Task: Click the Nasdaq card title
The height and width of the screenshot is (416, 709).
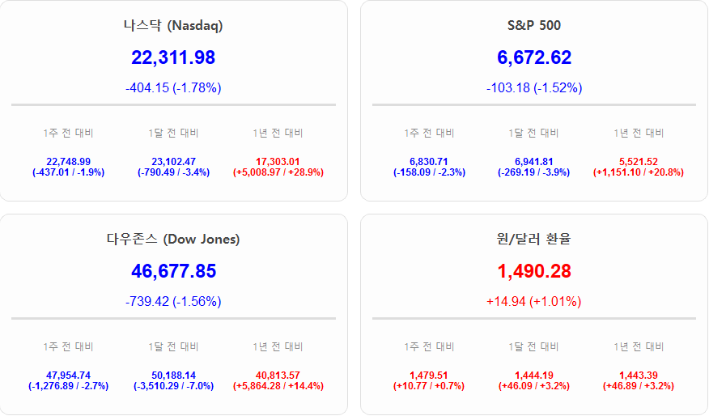Action: click(173, 25)
